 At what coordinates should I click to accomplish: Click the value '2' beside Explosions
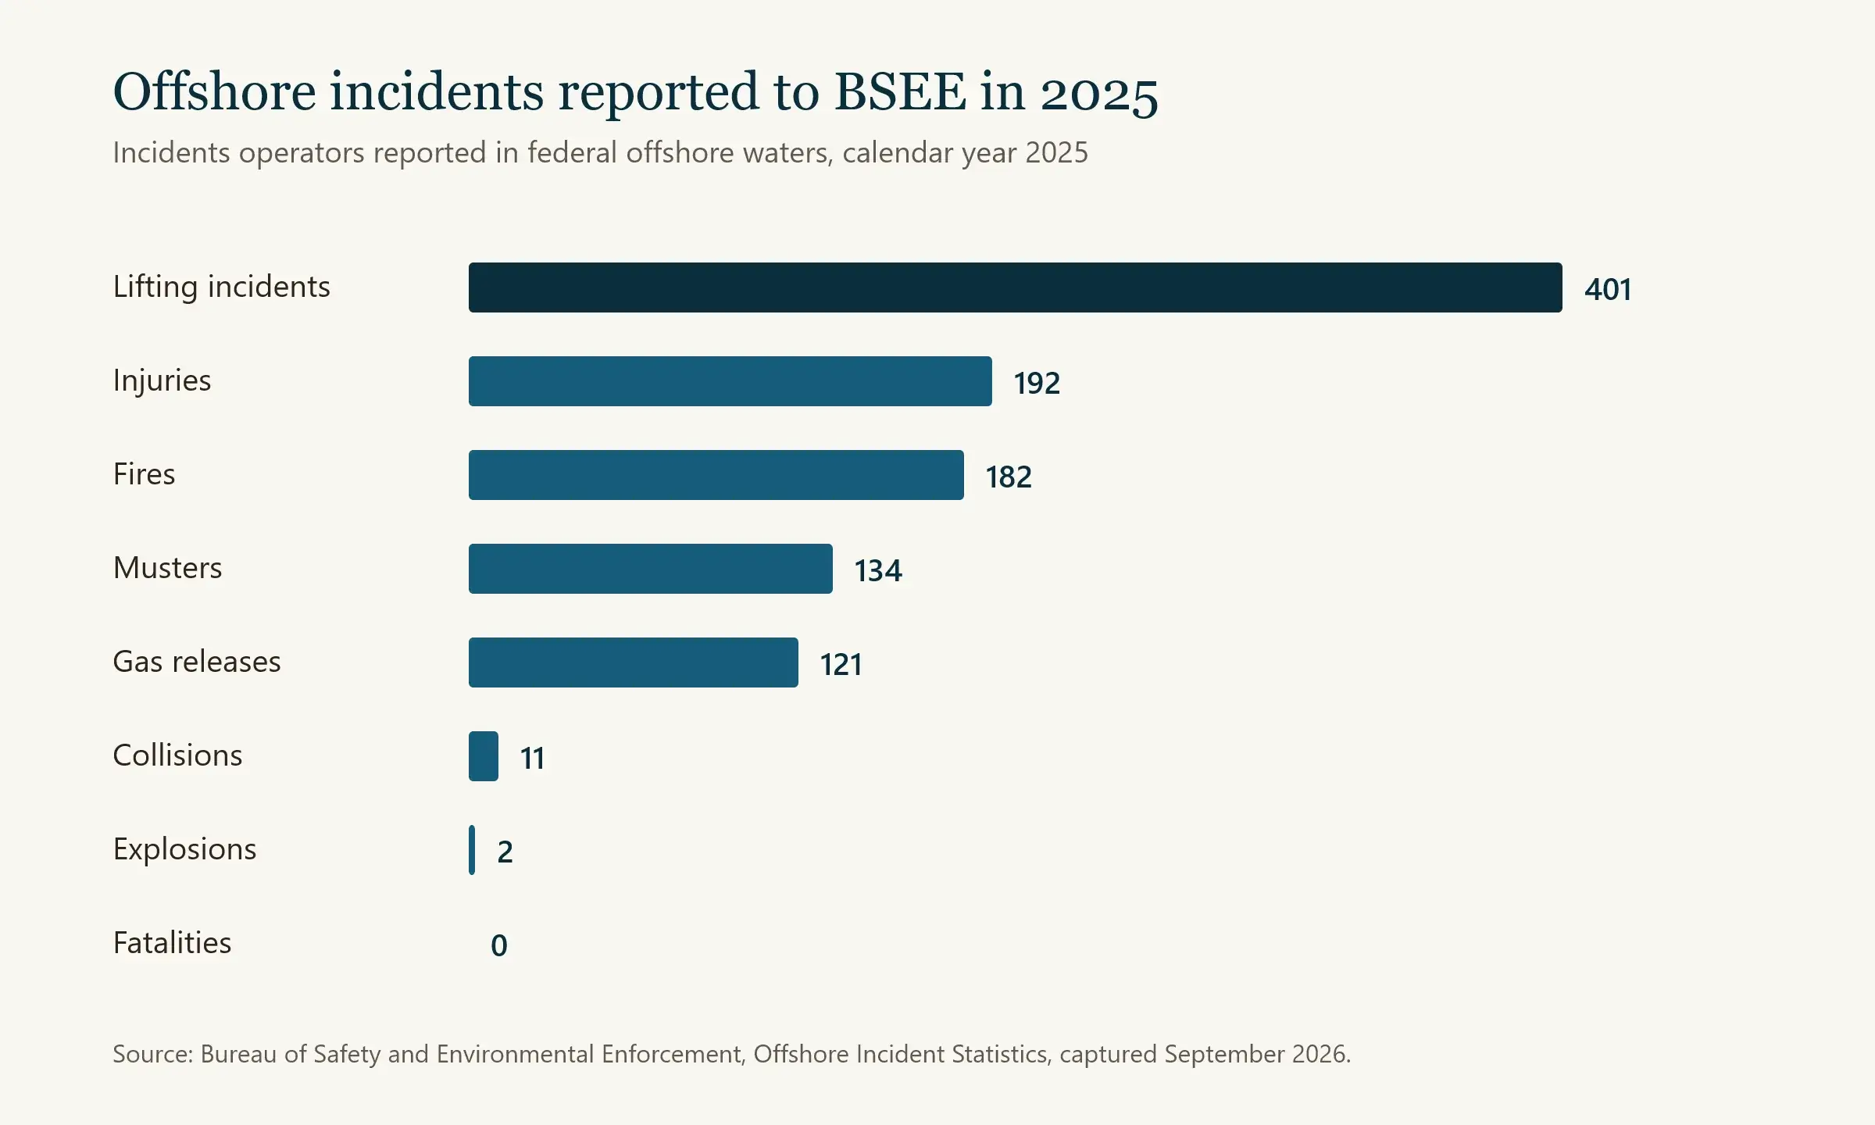[x=505, y=852]
